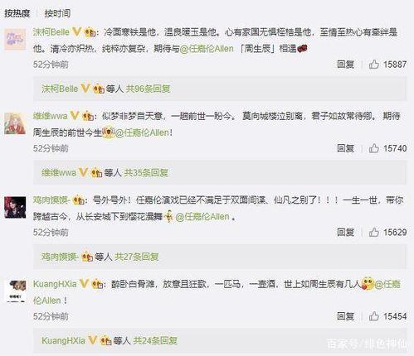Click KuangHXia's verified V badge
Viewport: 414px width, 356px height.
pos(84,283)
